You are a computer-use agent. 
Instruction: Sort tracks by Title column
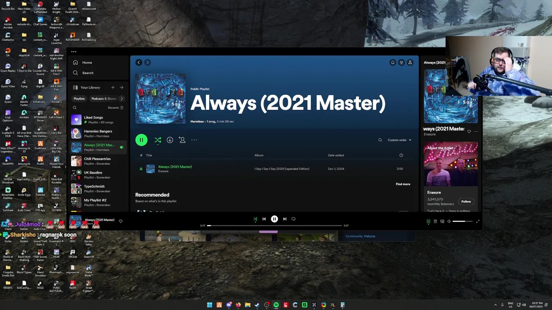pos(149,155)
